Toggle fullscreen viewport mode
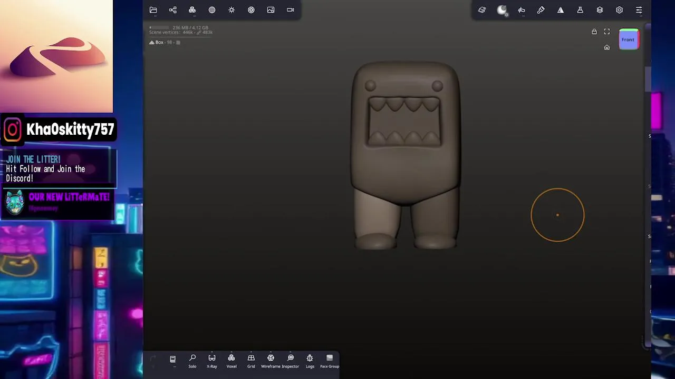This screenshot has width=675, height=379. (x=607, y=32)
